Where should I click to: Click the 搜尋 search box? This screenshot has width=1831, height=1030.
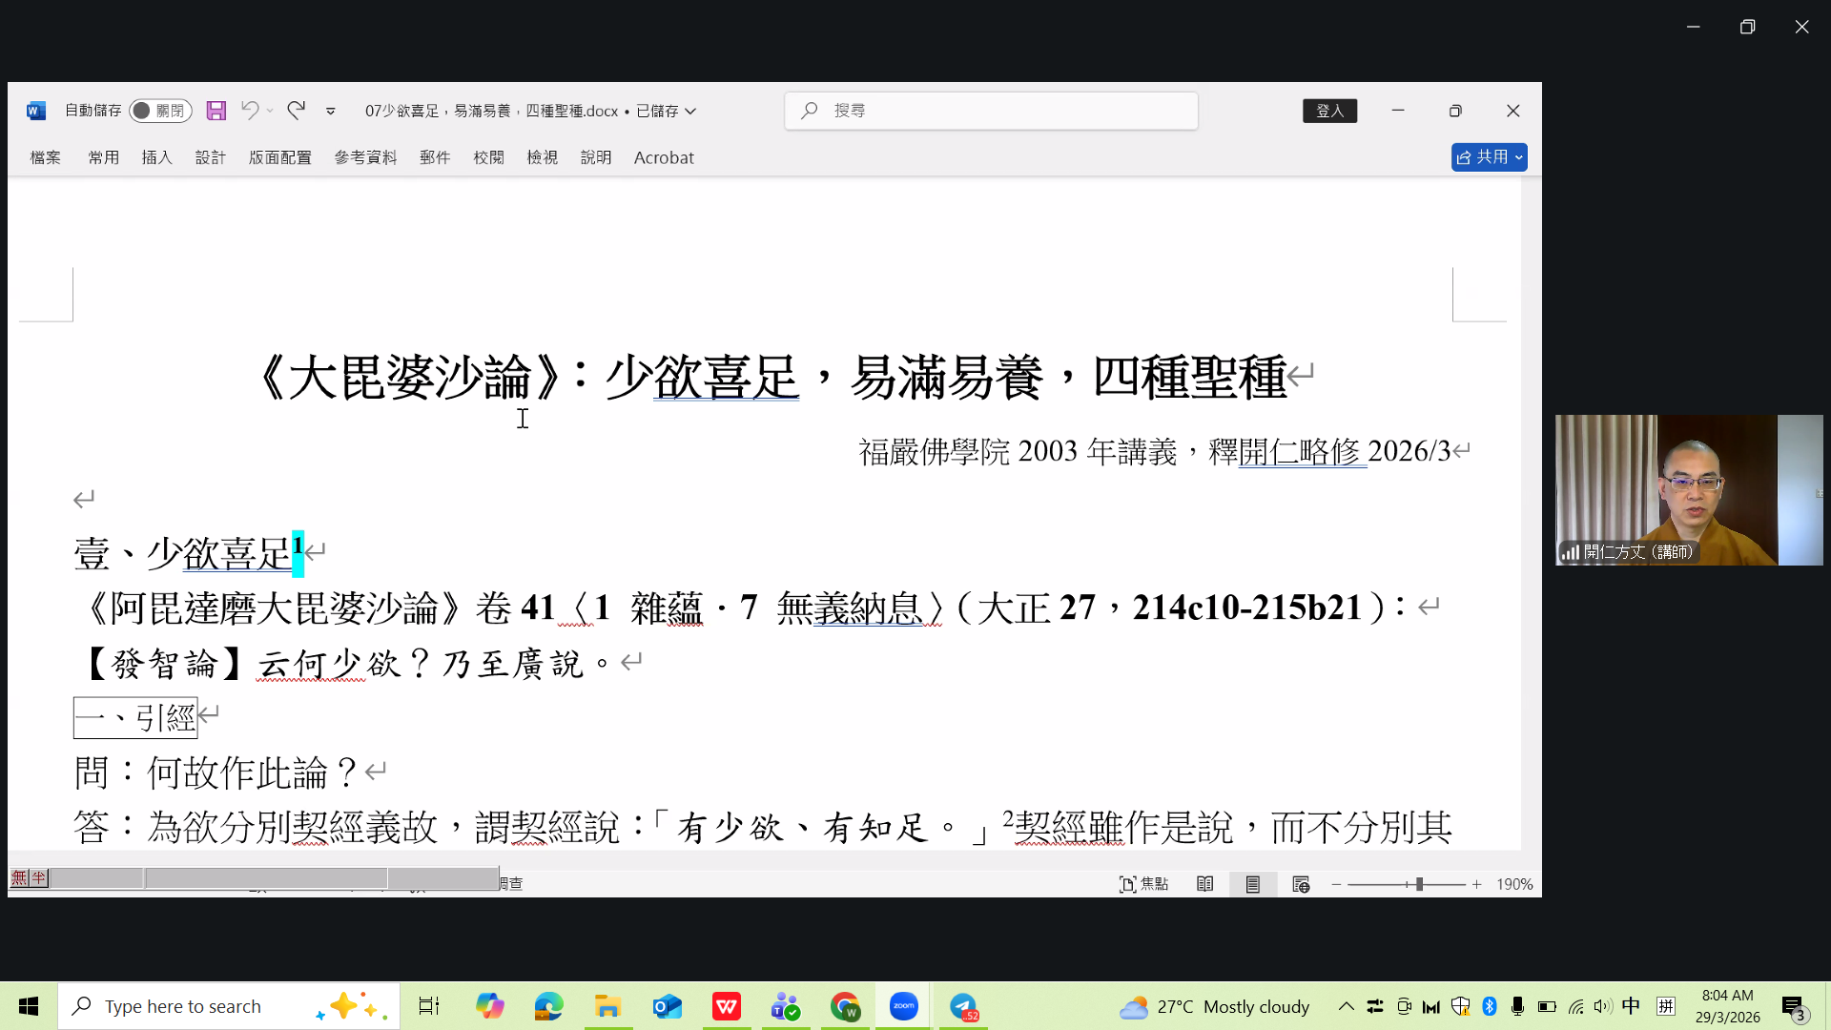(x=992, y=111)
